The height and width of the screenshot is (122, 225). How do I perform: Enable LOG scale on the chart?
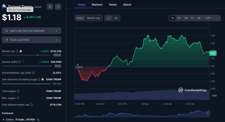click(x=208, y=18)
